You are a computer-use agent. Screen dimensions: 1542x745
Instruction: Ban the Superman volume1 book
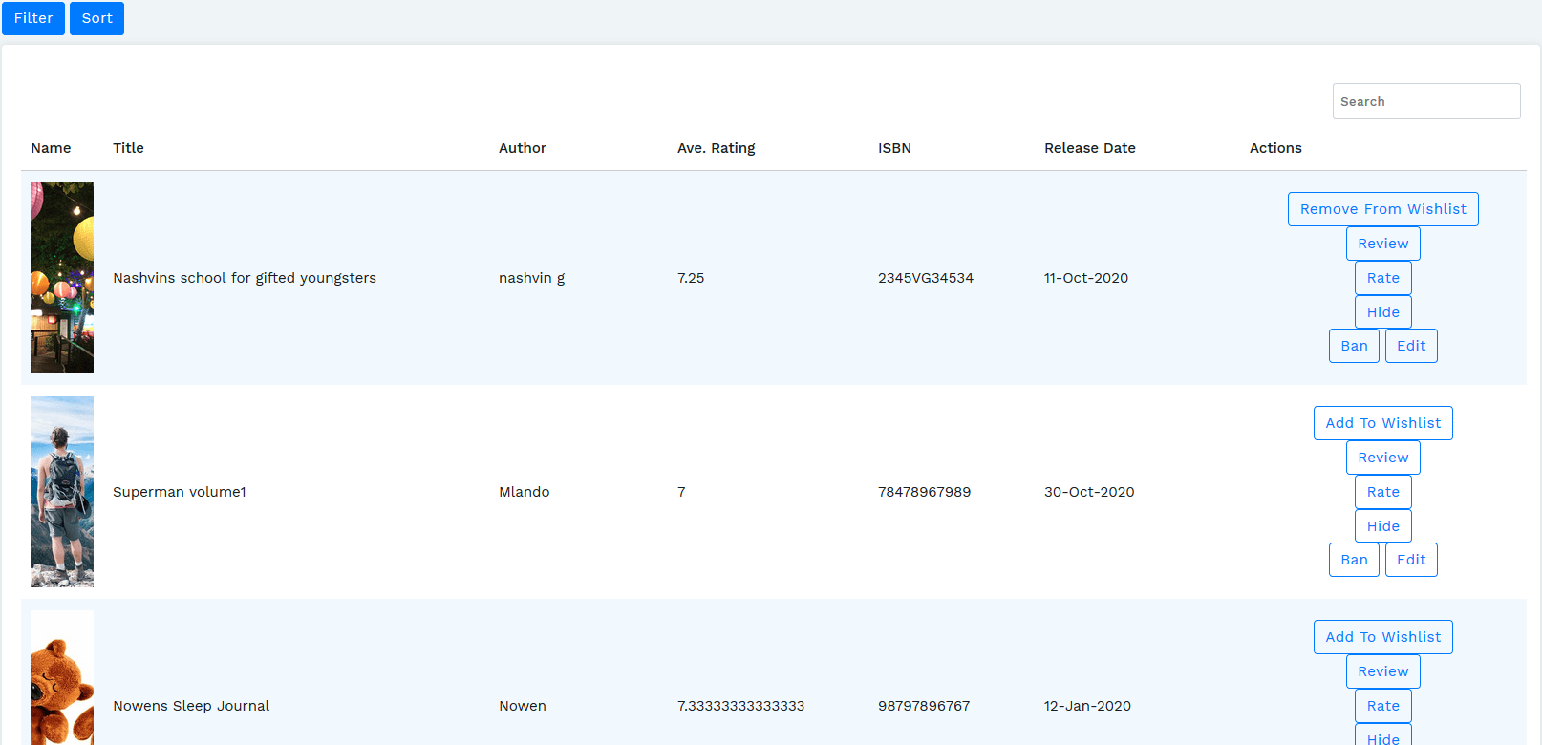1354,560
